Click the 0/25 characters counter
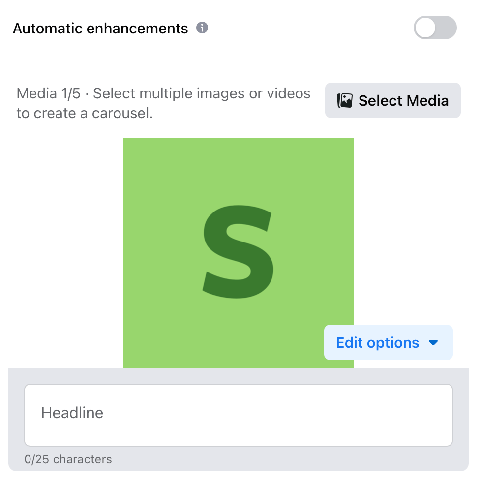481x484 pixels. [68, 459]
